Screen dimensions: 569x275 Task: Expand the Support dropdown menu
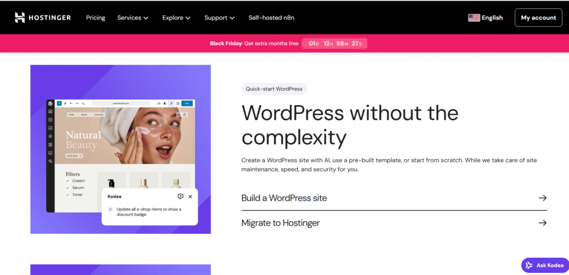coord(219,18)
